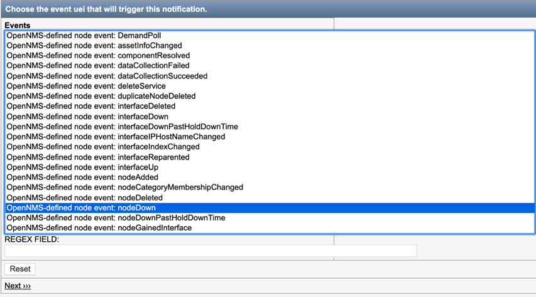Select the interfaceDown event row

tap(270, 117)
